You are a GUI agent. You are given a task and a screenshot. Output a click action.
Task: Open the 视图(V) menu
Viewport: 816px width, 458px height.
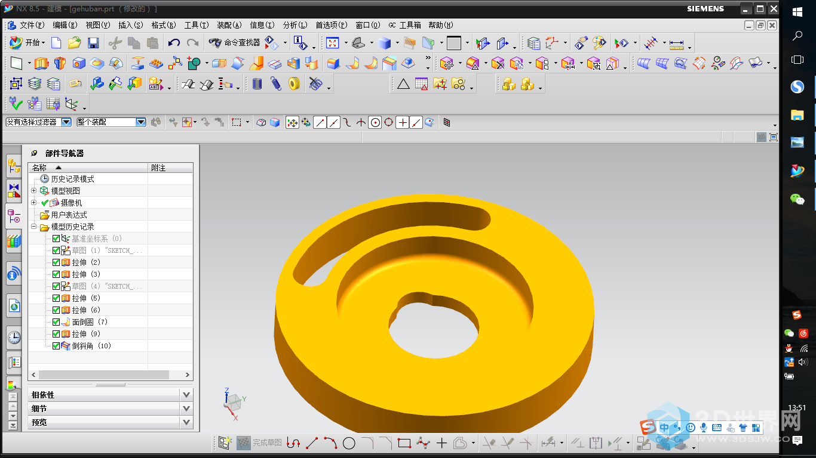98,25
